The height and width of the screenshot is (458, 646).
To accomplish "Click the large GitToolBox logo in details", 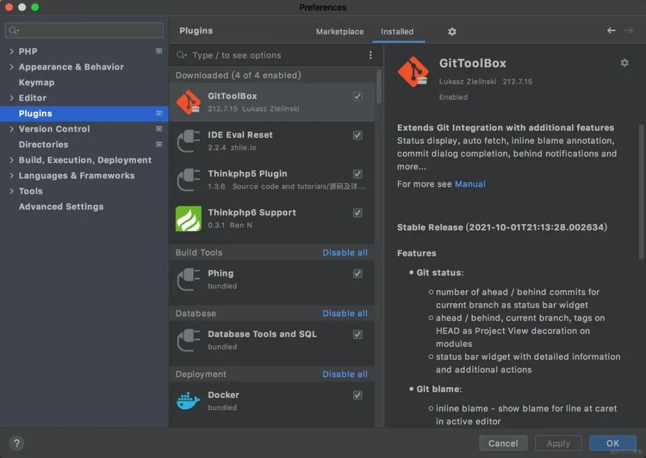I will point(413,72).
